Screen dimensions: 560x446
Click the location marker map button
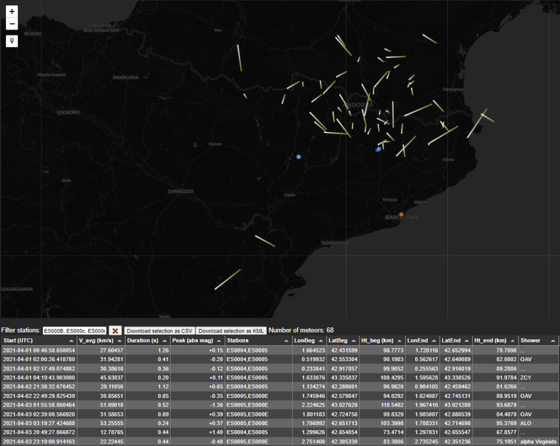pos(12,41)
